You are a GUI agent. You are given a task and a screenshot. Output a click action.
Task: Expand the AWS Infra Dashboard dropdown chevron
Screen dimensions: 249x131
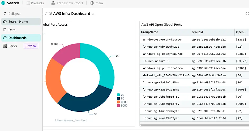pos(93,14)
